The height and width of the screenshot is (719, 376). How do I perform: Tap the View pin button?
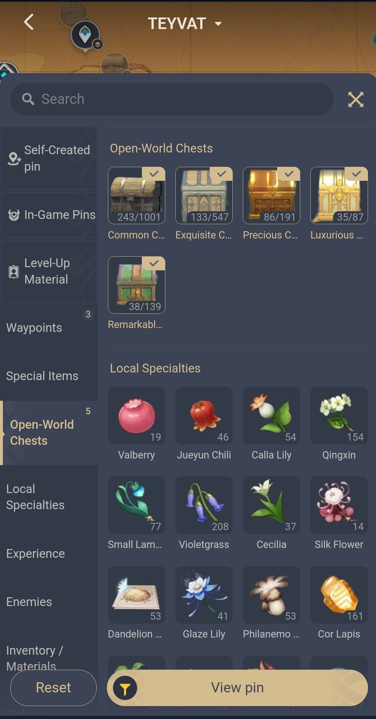237,688
